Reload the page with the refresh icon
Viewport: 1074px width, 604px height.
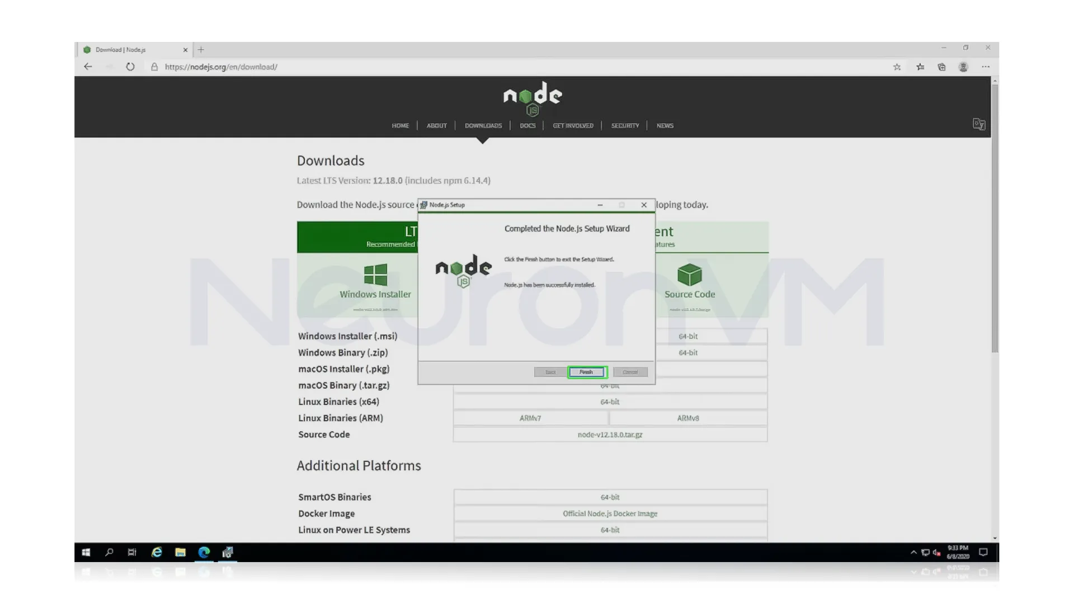(x=130, y=67)
